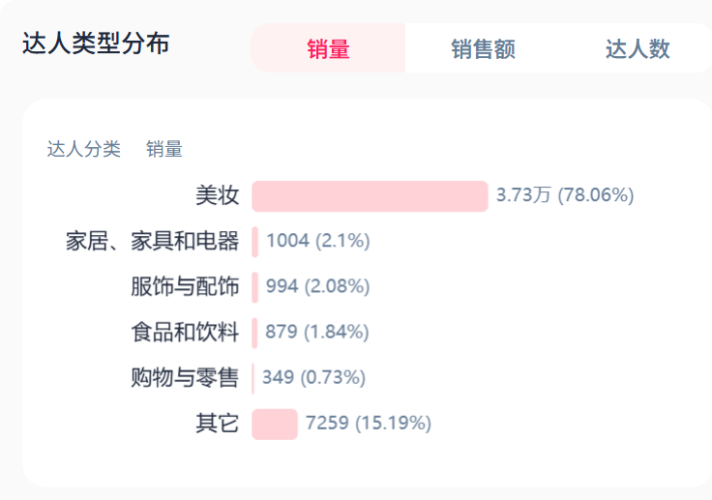This screenshot has width=712, height=500.
Task: Click the 家居、家具和电器 category label
Action: (152, 241)
